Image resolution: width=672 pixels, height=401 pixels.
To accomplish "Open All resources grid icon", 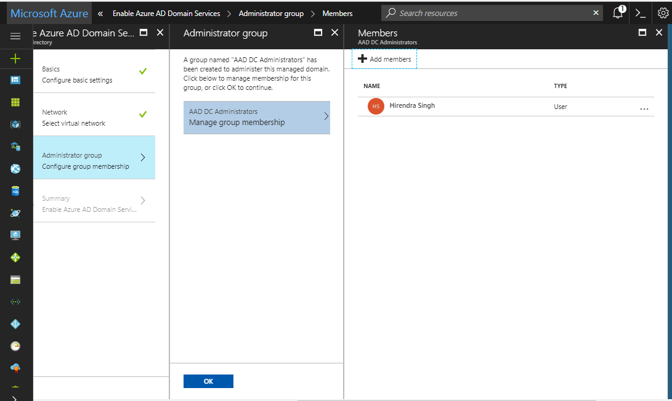I will click(x=15, y=102).
